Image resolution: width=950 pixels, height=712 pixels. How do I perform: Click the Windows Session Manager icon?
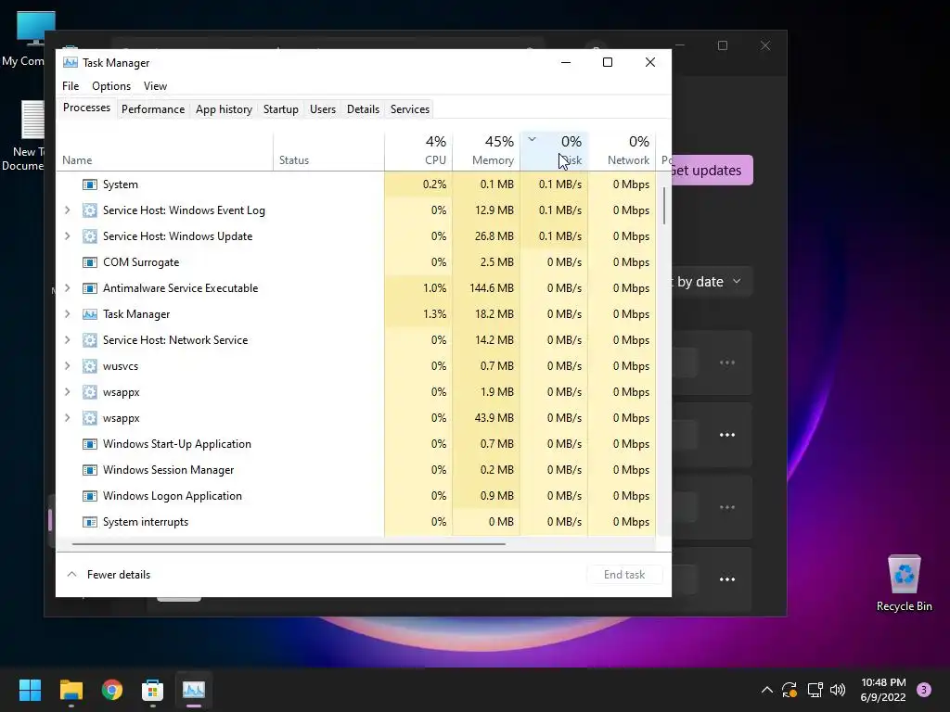click(x=90, y=470)
